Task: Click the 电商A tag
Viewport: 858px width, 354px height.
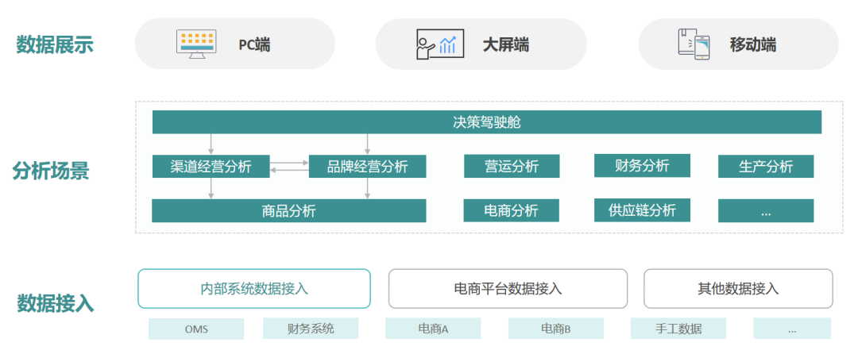Action: pyautogui.click(x=433, y=329)
